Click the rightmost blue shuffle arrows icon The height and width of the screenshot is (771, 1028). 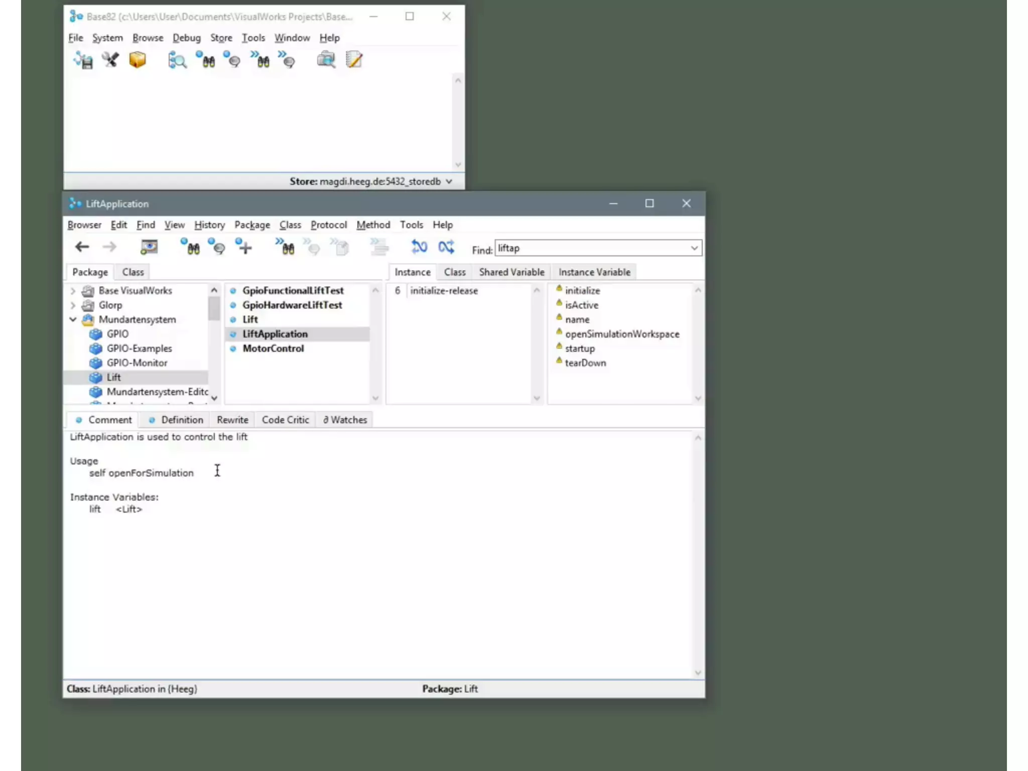click(x=446, y=247)
